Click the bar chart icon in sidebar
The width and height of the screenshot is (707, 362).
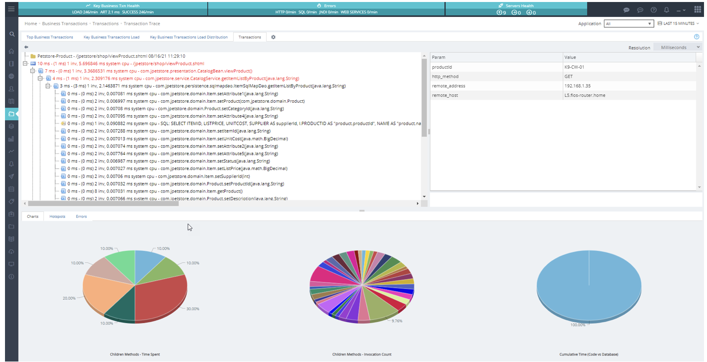[x=11, y=139]
